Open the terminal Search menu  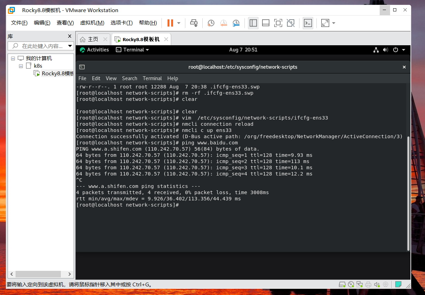coord(130,78)
